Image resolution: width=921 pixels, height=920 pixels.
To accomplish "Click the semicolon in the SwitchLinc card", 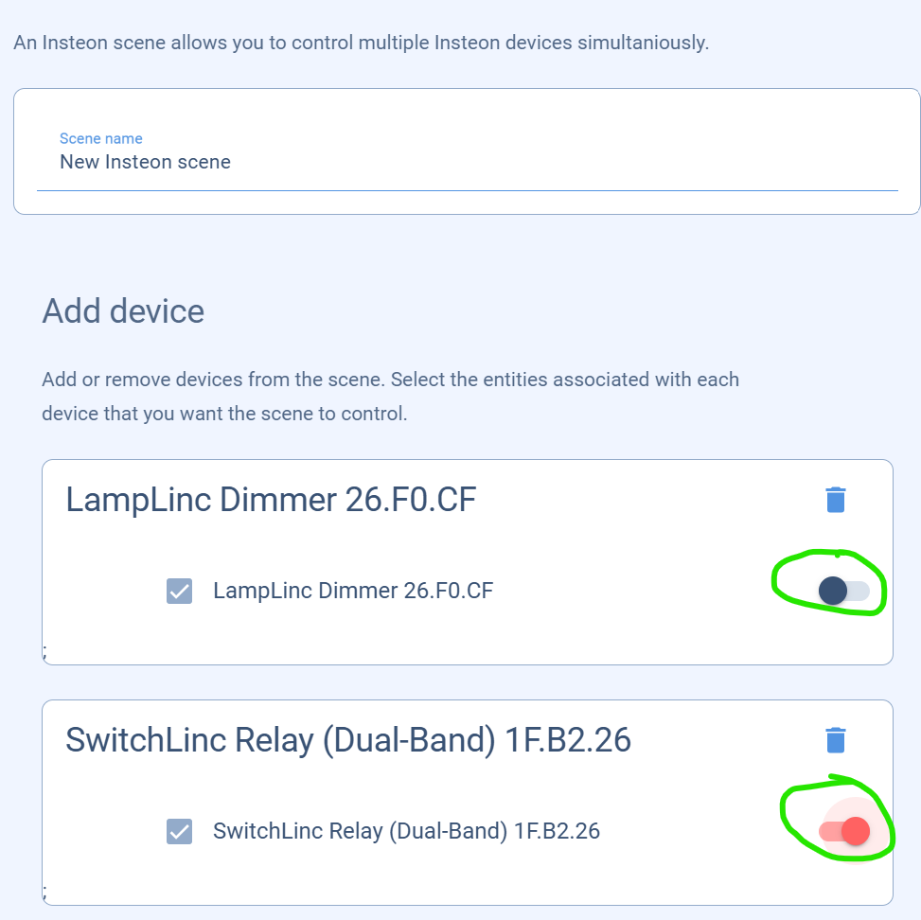I will click(44, 892).
